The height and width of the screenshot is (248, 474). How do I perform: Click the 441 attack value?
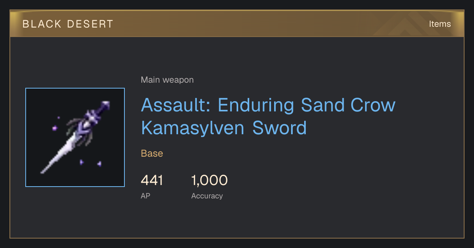pyautogui.click(x=152, y=180)
